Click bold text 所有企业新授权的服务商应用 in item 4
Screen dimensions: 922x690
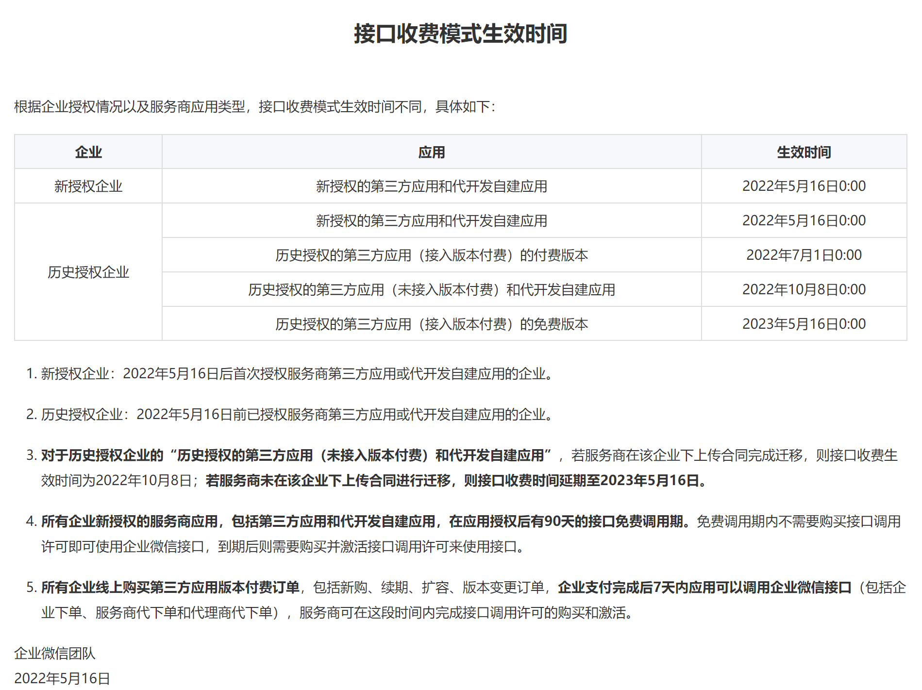click(x=130, y=521)
